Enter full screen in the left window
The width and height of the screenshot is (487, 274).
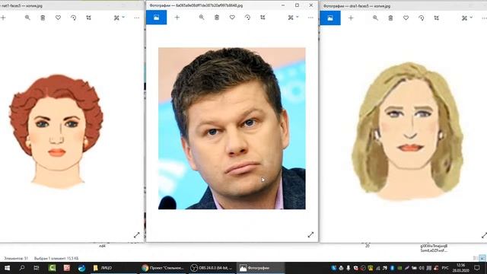click(137, 235)
